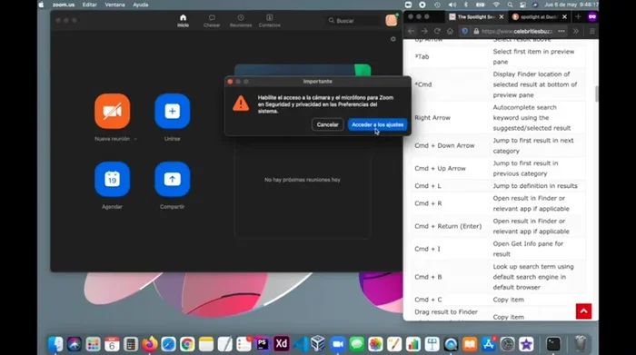Click the Wi-Fi menu bar icon
The image size is (636, 355).
(496, 5)
